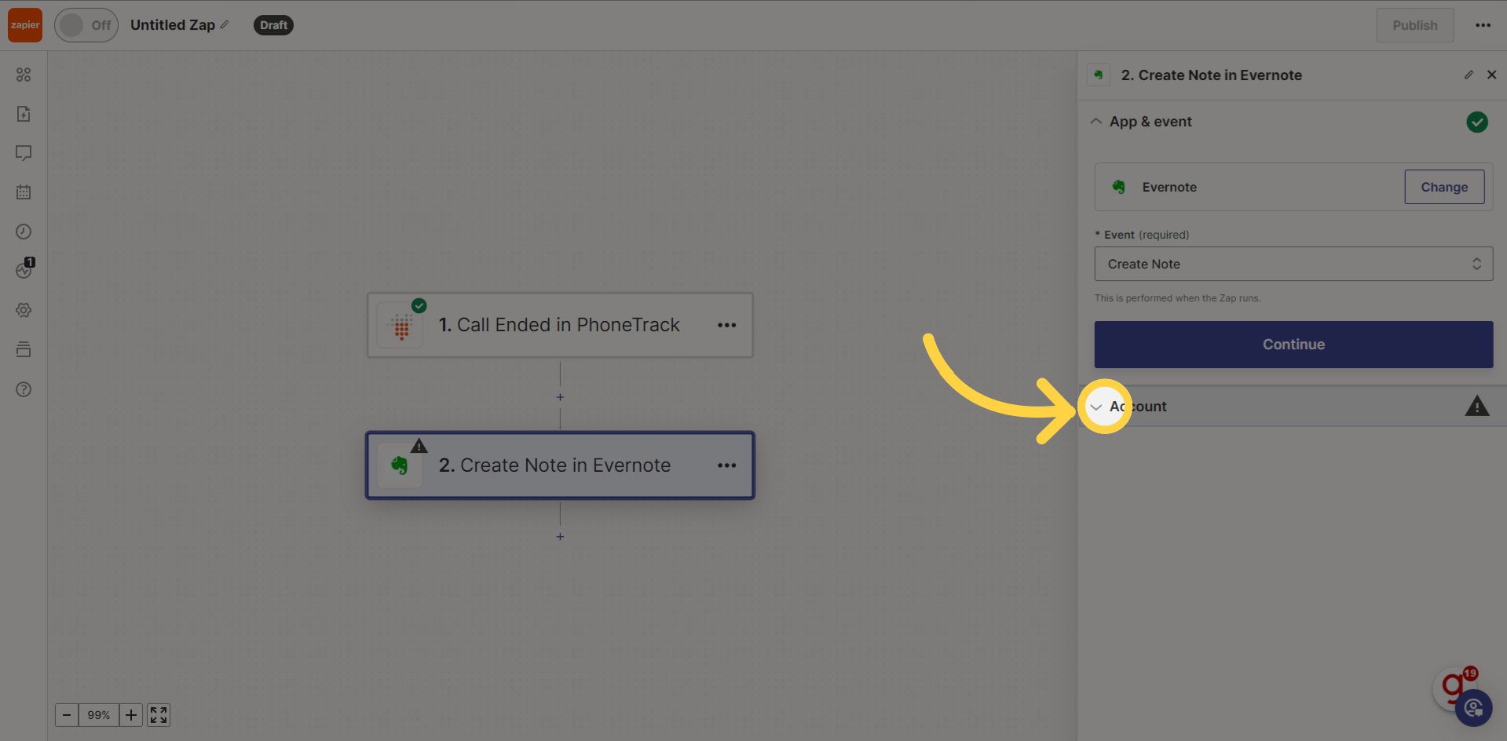Click the Continue button
Screen dimensions: 1507x741
[x=1293, y=345]
